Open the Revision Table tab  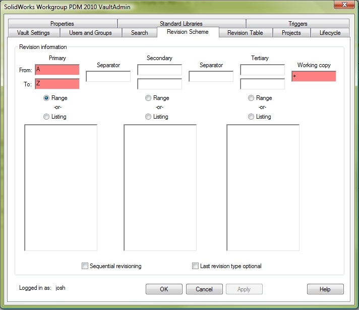[x=245, y=33]
